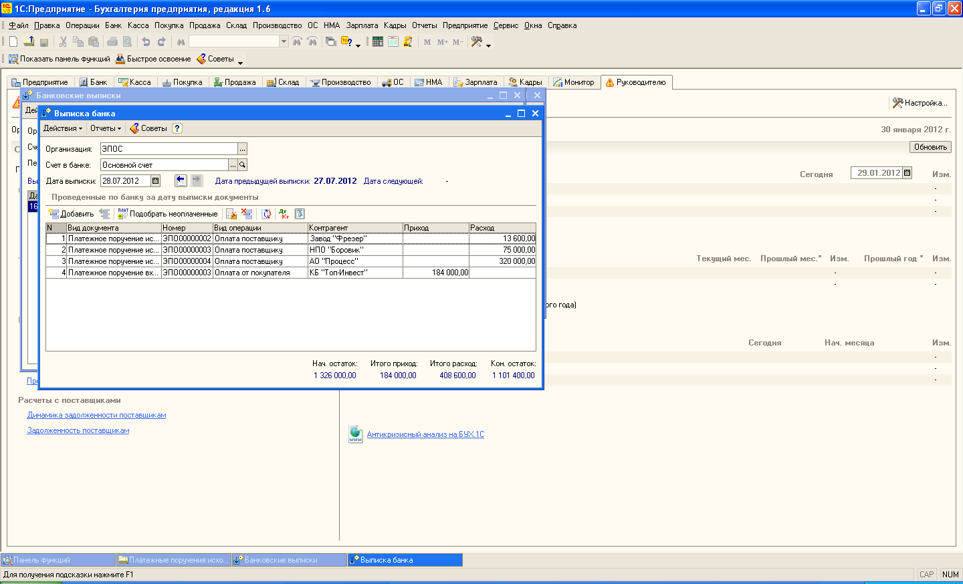The height and width of the screenshot is (584, 963).
Task: Expand toolbar options arrow after Советы
Action: pos(240,61)
